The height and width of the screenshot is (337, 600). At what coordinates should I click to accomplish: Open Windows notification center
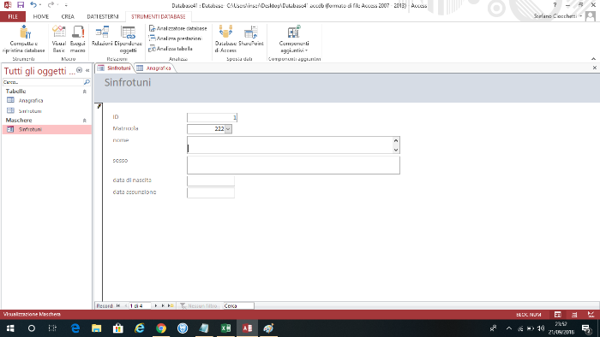point(586,328)
